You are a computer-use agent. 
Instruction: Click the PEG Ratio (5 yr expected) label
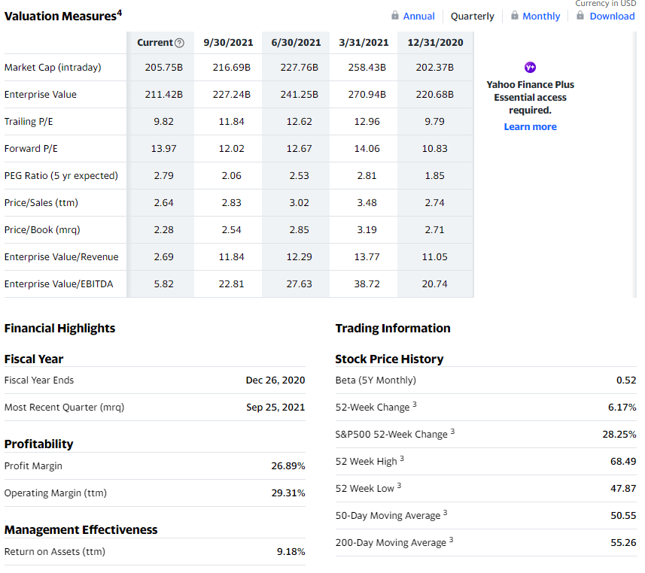[x=61, y=176]
